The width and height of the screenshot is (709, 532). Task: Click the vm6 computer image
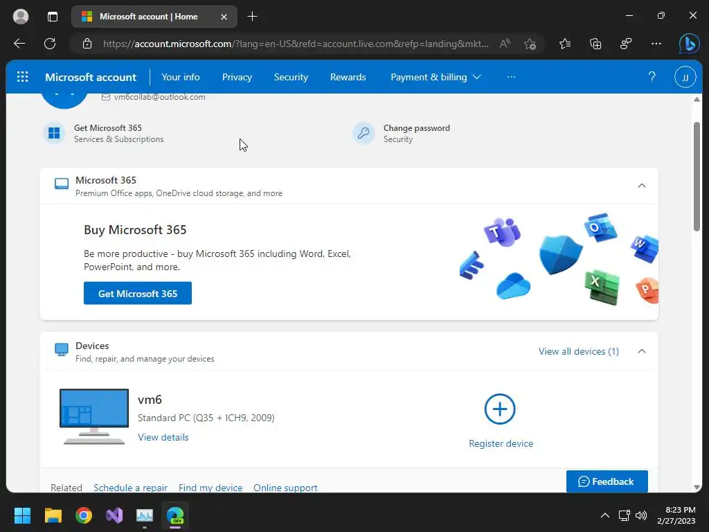point(94,416)
